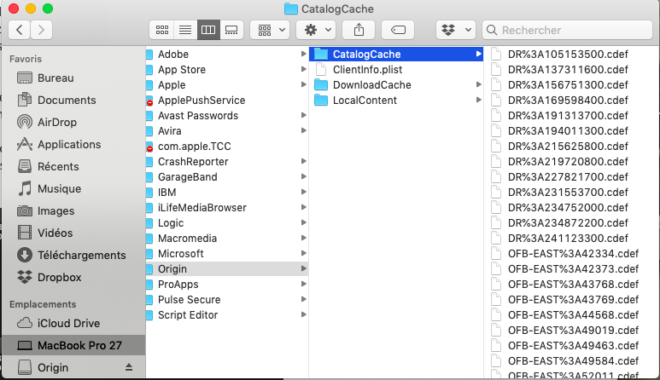Image resolution: width=660 pixels, height=380 pixels.
Task: Open the Dropbox toolbar dropdown
Action: pos(455,30)
